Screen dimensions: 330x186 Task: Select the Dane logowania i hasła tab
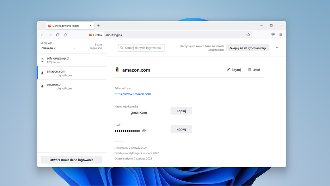point(70,26)
